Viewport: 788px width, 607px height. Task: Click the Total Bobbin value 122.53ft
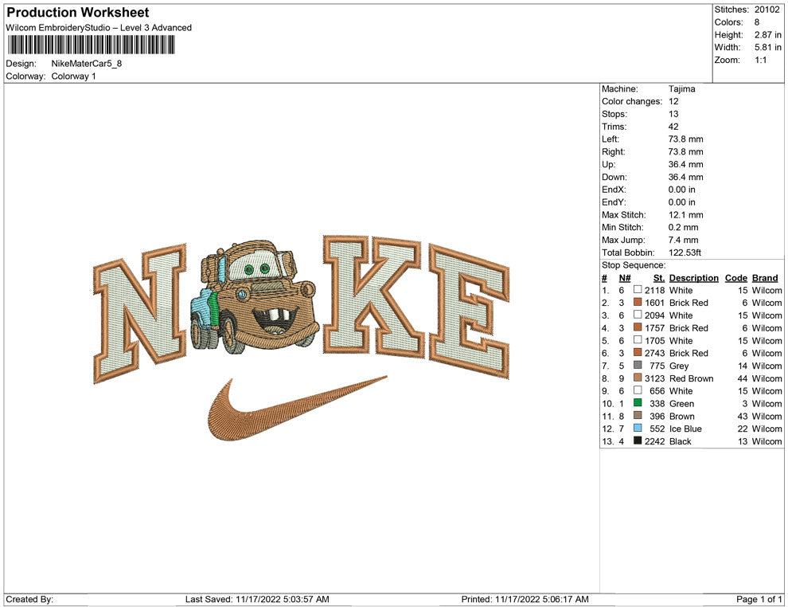click(685, 253)
